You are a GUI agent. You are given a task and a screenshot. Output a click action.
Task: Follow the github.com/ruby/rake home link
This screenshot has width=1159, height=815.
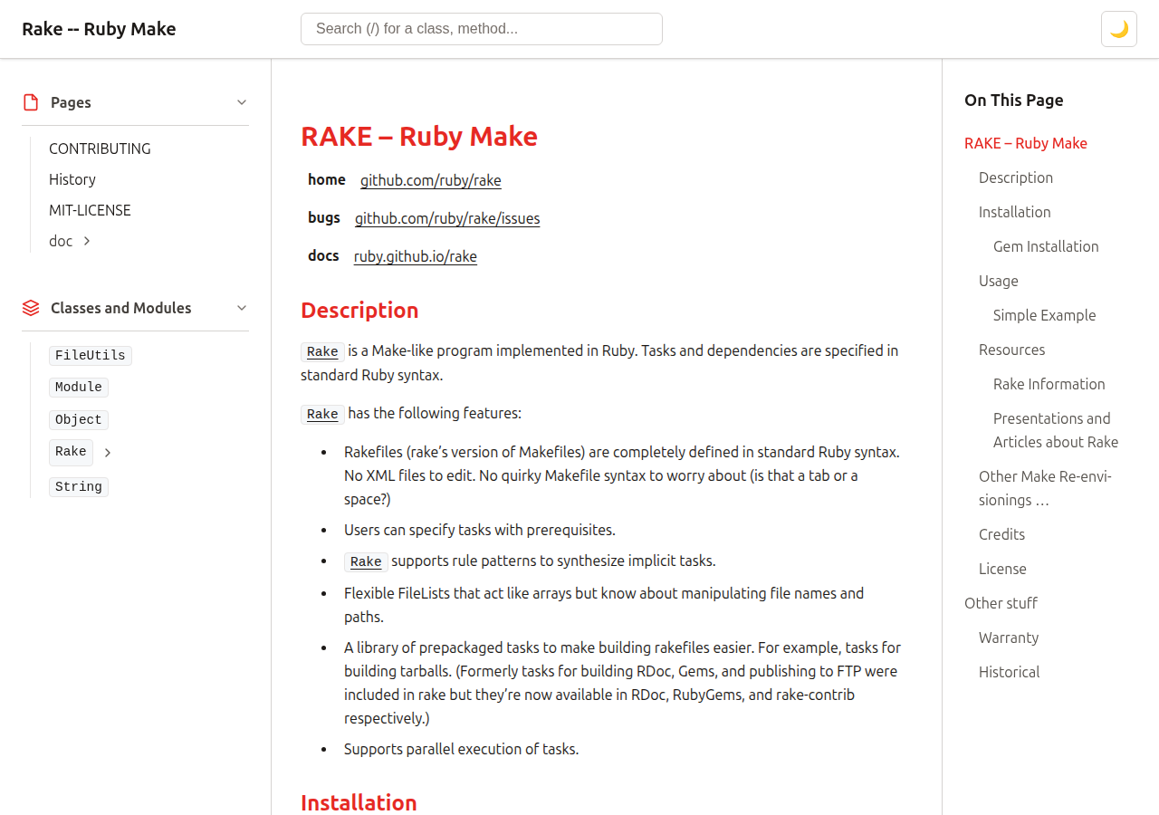coord(431,180)
